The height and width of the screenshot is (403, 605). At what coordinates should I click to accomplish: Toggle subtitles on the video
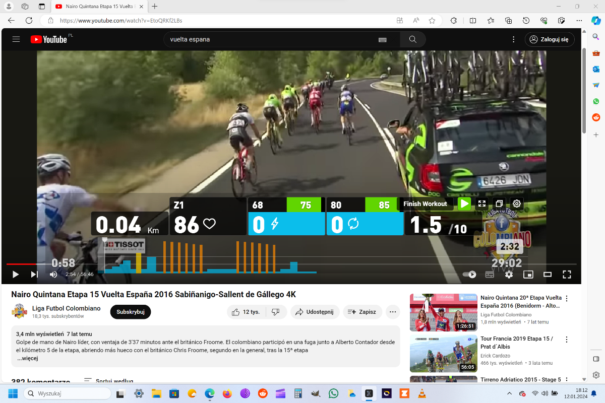click(x=489, y=275)
